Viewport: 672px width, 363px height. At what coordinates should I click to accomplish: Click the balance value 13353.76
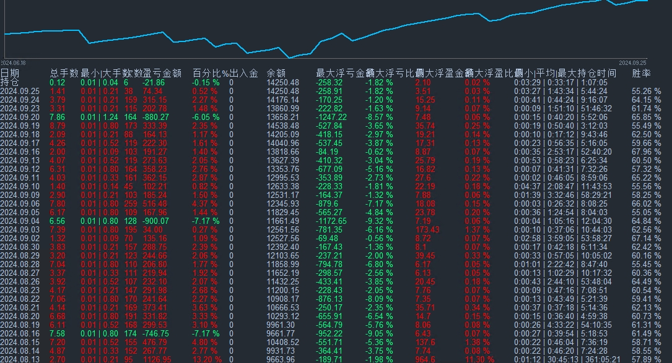click(283, 169)
